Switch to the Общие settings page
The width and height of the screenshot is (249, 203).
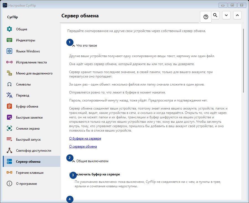coord(32,29)
